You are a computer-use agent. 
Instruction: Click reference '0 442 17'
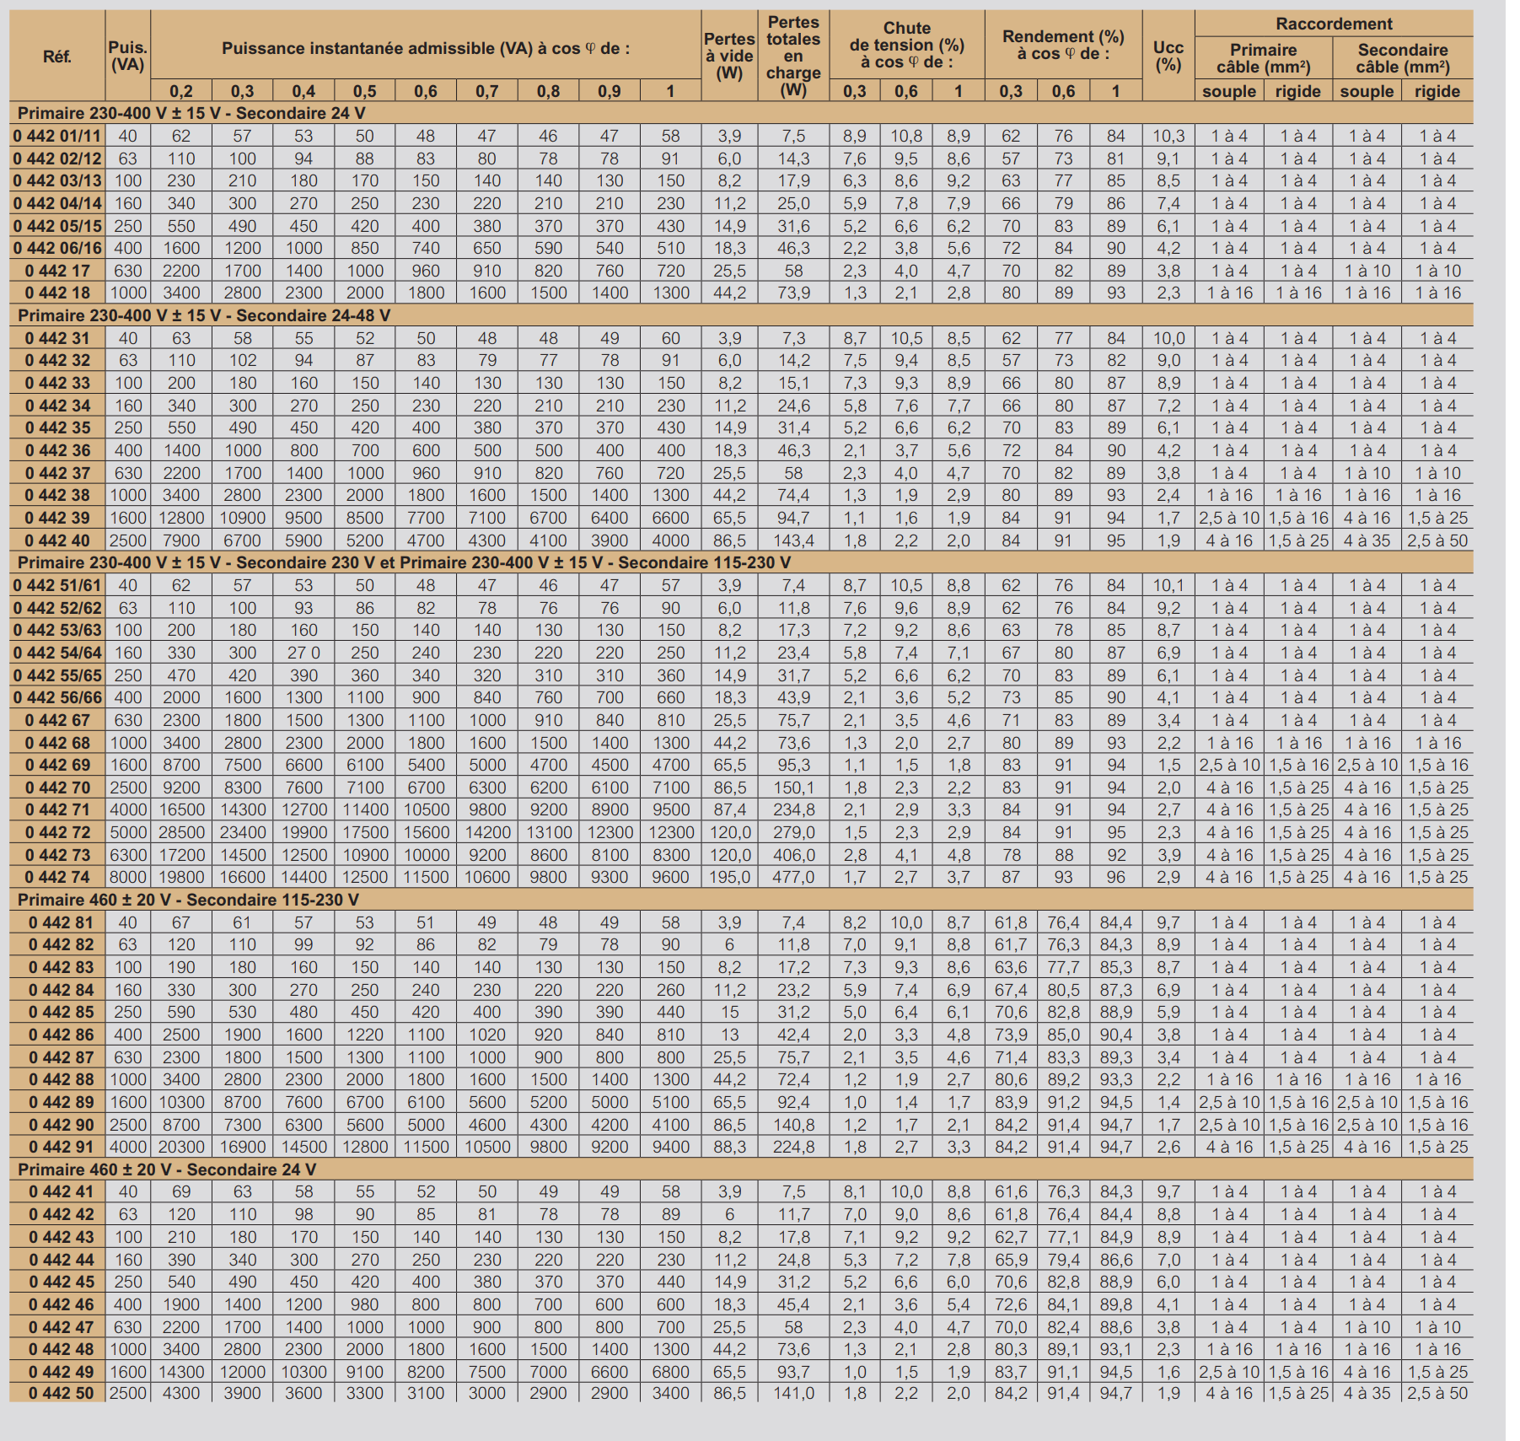57,271
